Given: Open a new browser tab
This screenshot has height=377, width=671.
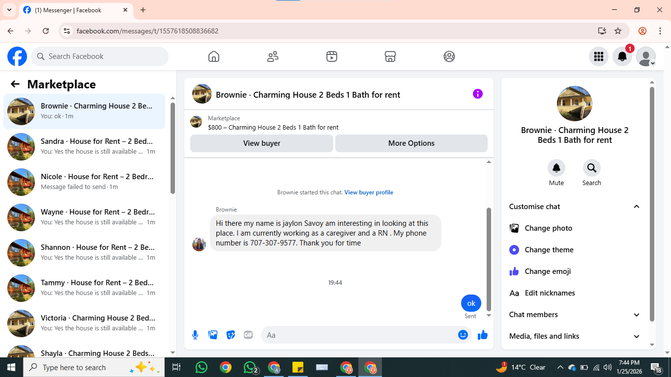Looking at the screenshot, I should tap(143, 10).
